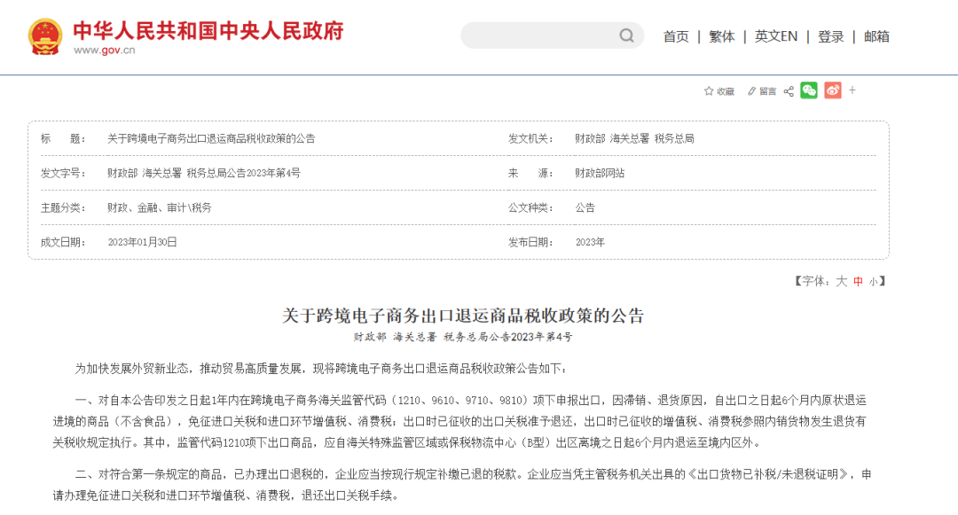Click the paragraph starting 一、对自本公告印发之日起
The height and width of the screenshot is (515, 958).
459,421
